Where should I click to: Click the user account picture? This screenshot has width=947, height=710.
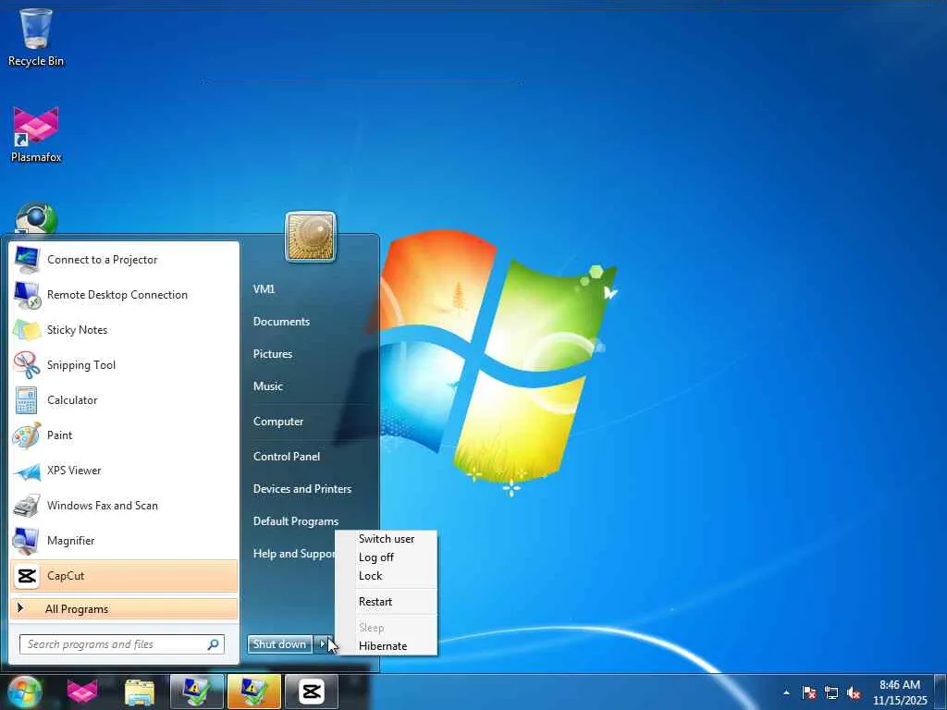tap(311, 237)
